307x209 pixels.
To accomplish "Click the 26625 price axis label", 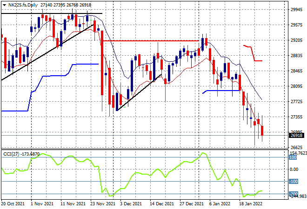I will coord(296,147).
